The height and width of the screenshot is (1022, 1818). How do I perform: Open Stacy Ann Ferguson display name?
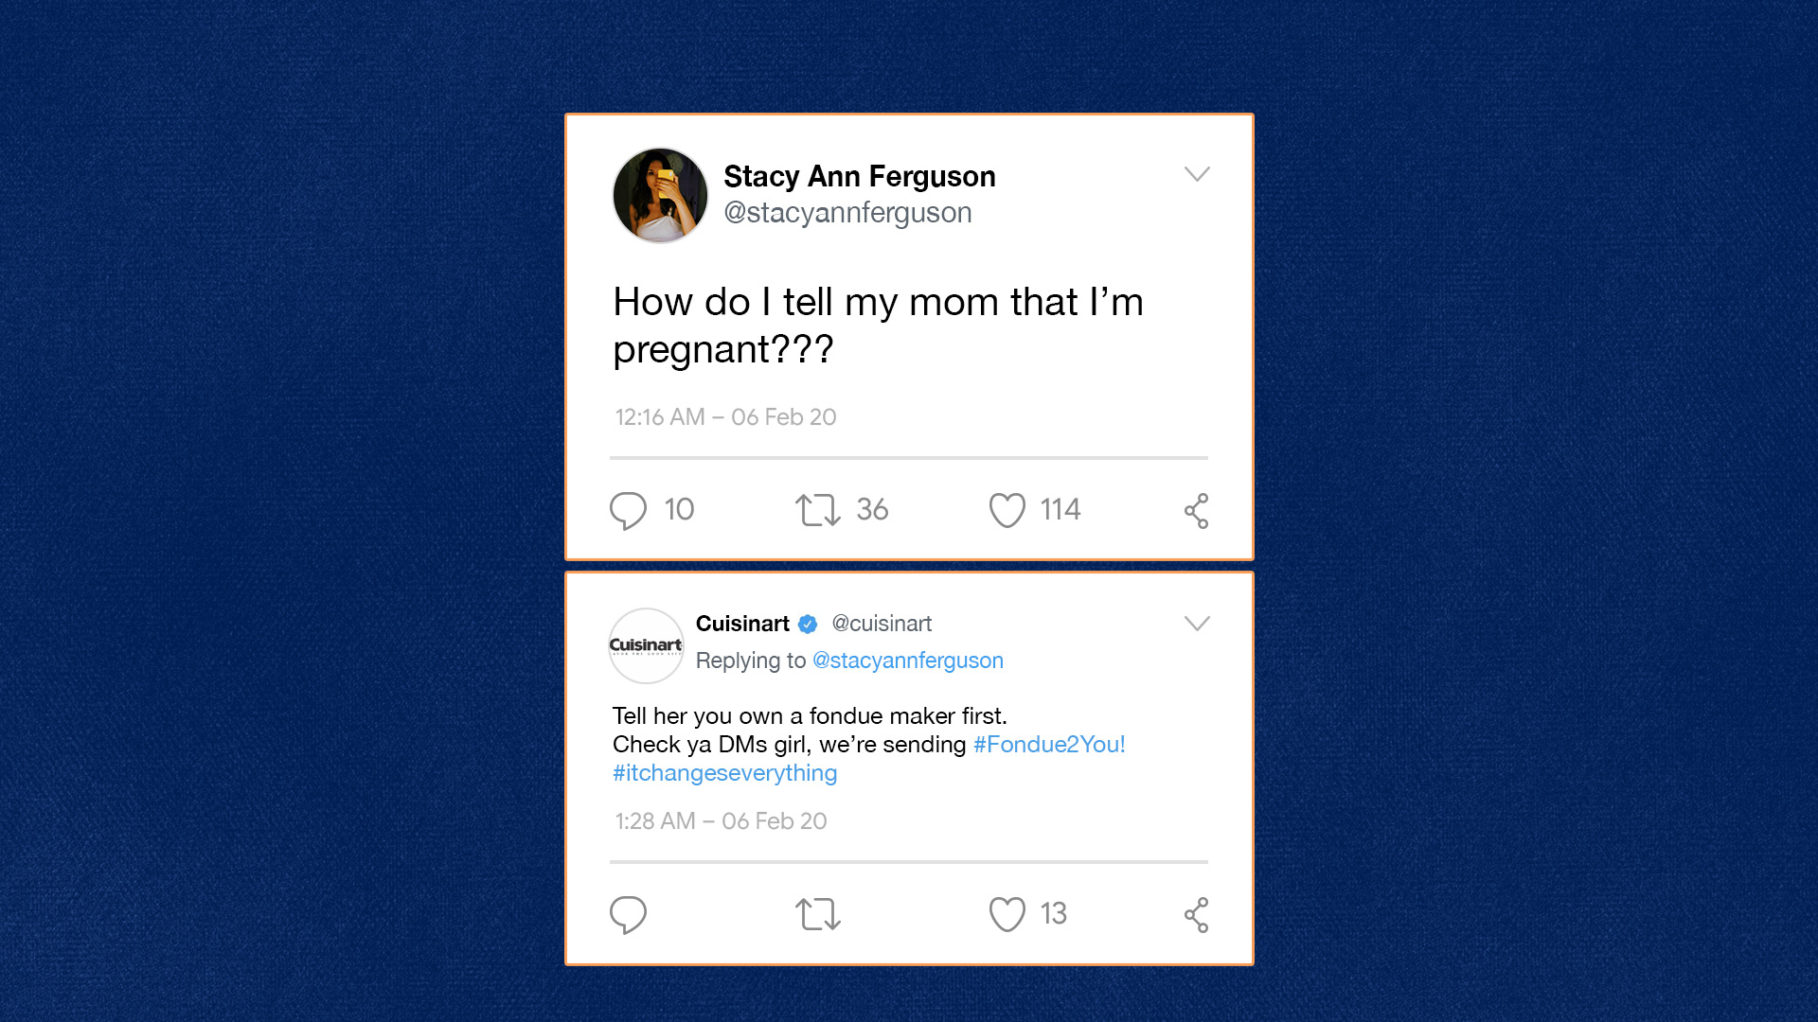(859, 176)
